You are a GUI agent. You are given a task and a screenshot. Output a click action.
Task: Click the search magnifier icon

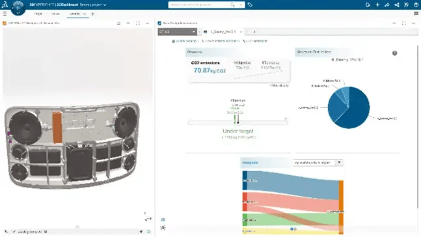click(232, 5)
